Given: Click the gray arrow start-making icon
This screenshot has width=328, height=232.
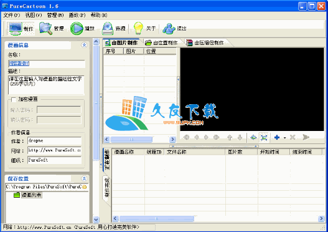Looking at the screenshot, I should (x=306, y=137).
